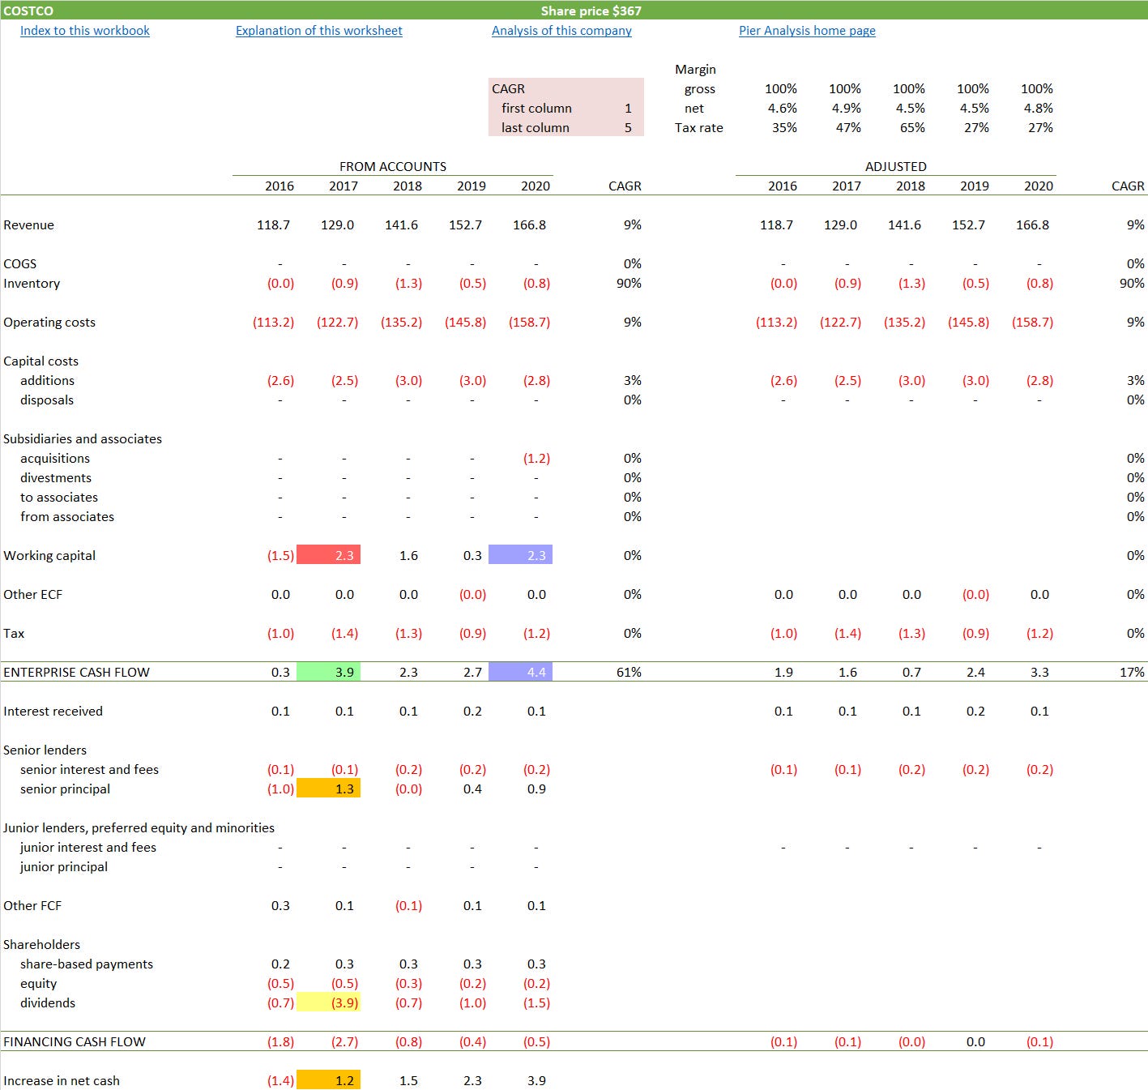Select the 65% tax rate cell
The image size is (1148, 1090).
click(912, 127)
